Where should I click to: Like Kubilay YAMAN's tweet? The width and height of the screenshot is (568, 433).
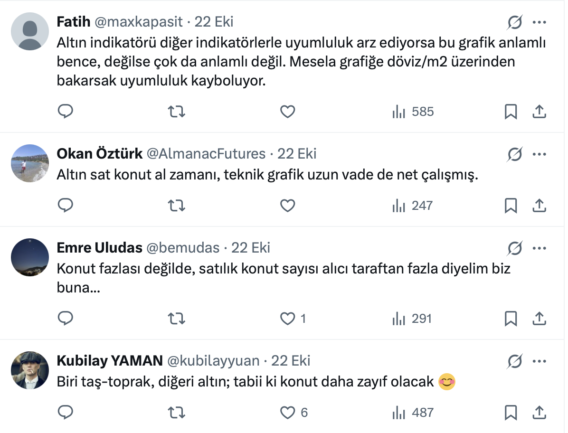[x=288, y=413]
